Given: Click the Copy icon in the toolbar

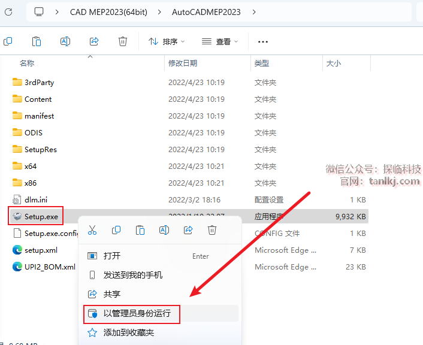Looking at the screenshot, I should 8,41.
